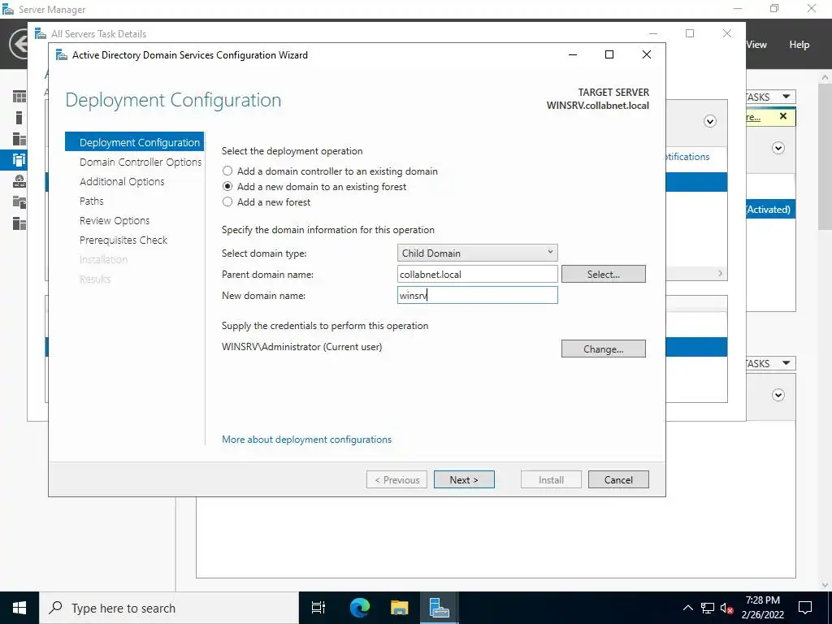Click the Next > button
The image size is (832, 624).
(464, 479)
